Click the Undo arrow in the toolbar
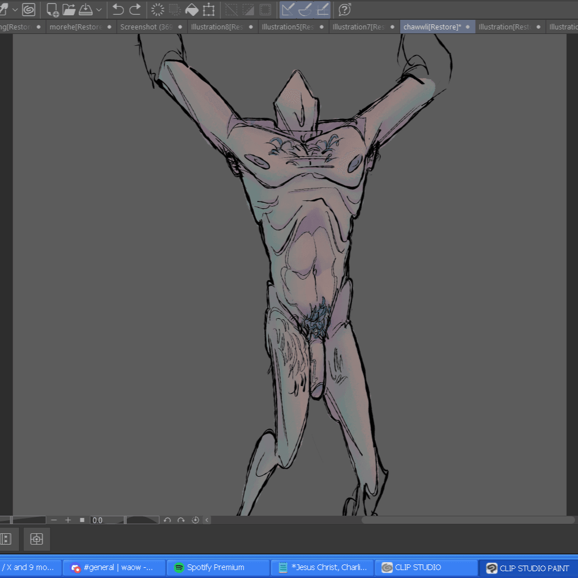 point(118,10)
